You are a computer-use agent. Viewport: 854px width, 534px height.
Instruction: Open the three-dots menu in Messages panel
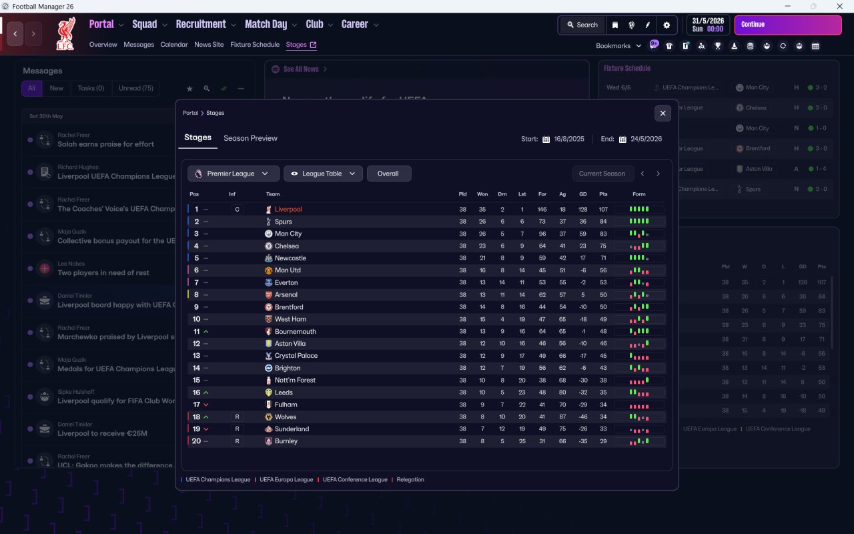(241, 88)
